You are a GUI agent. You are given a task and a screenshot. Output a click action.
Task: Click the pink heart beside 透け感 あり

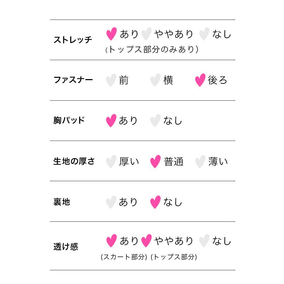(x=111, y=241)
